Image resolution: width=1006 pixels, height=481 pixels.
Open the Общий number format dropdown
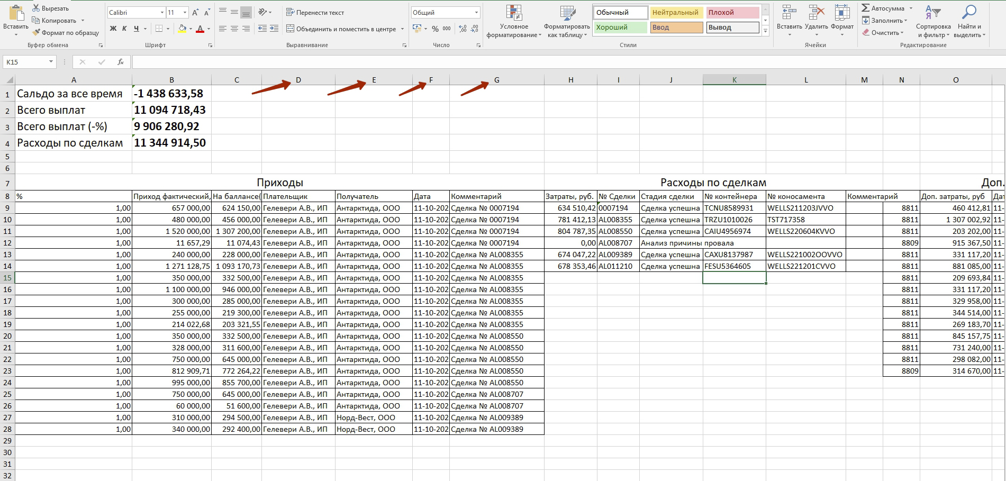(476, 12)
